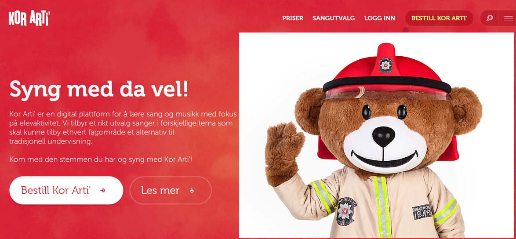Click the down arrow in Les mer button
This screenshot has height=239, width=516.
pyautogui.click(x=192, y=191)
